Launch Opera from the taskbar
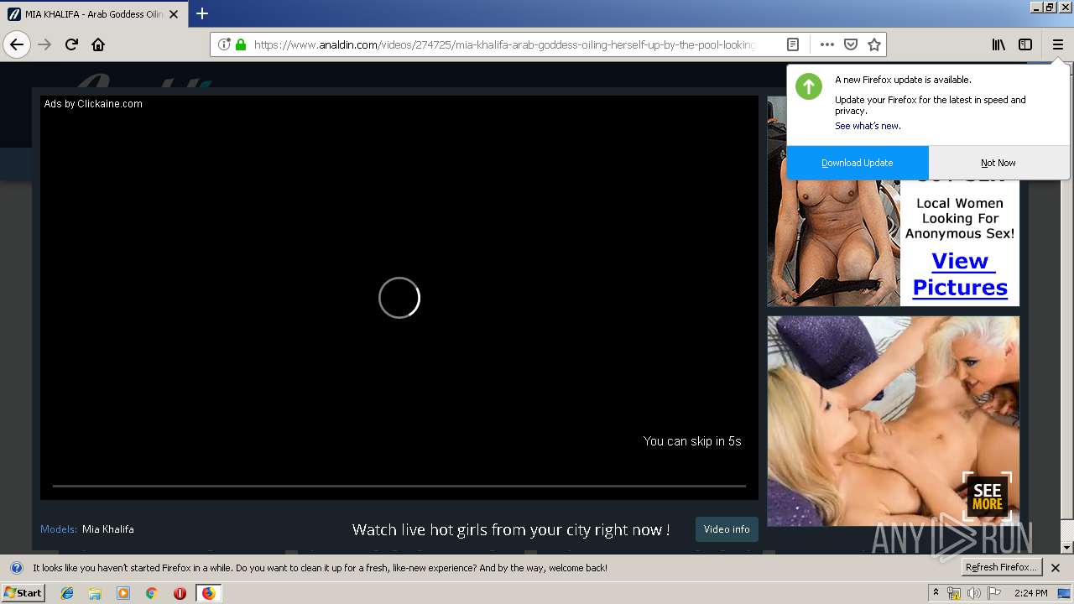This screenshot has height=604, width=1074. coord(180,593)
